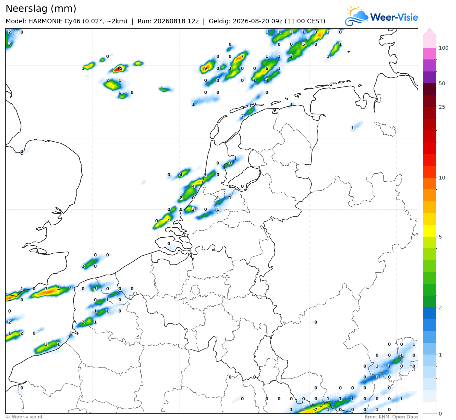Click the Weer-Visie brand name text
Screen dimensions: 456x420
(394, 17)
